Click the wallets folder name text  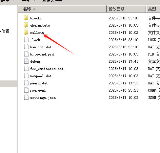pos(37,33)
